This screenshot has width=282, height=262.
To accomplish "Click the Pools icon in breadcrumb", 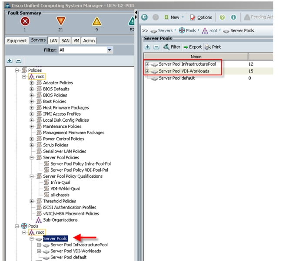I will tap(182, 30).
